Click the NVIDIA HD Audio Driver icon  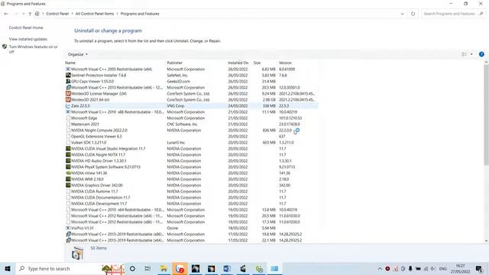(x=68, y=161)
